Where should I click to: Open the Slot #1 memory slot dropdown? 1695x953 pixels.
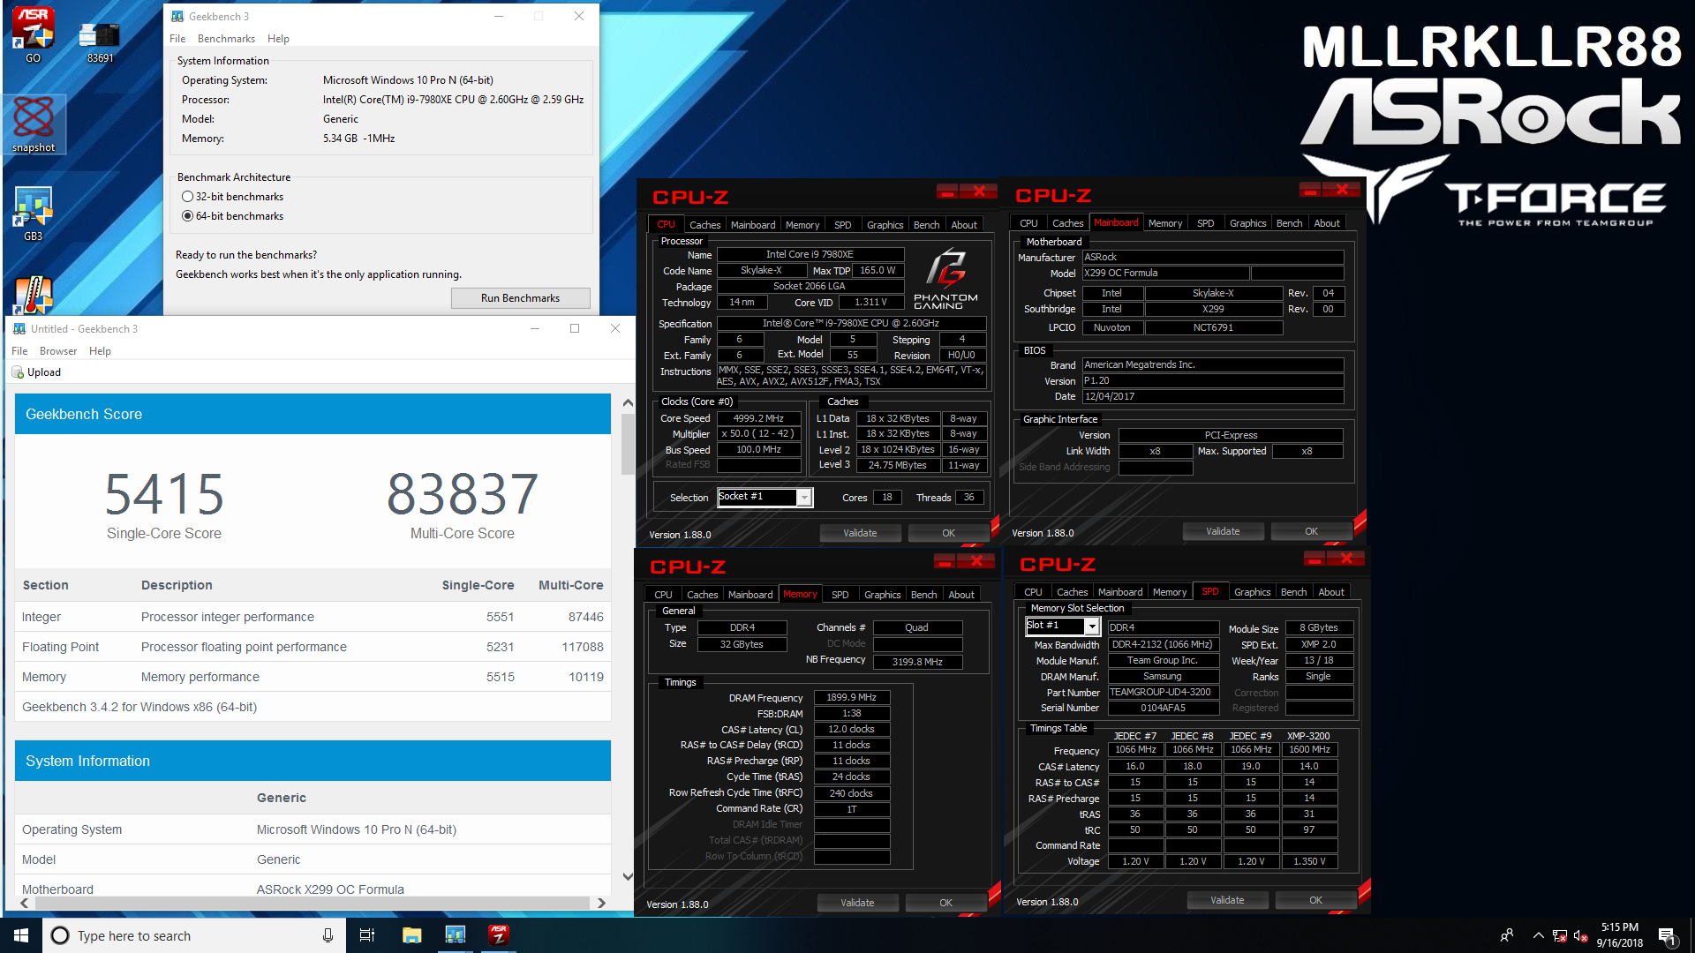(1092, 627)
